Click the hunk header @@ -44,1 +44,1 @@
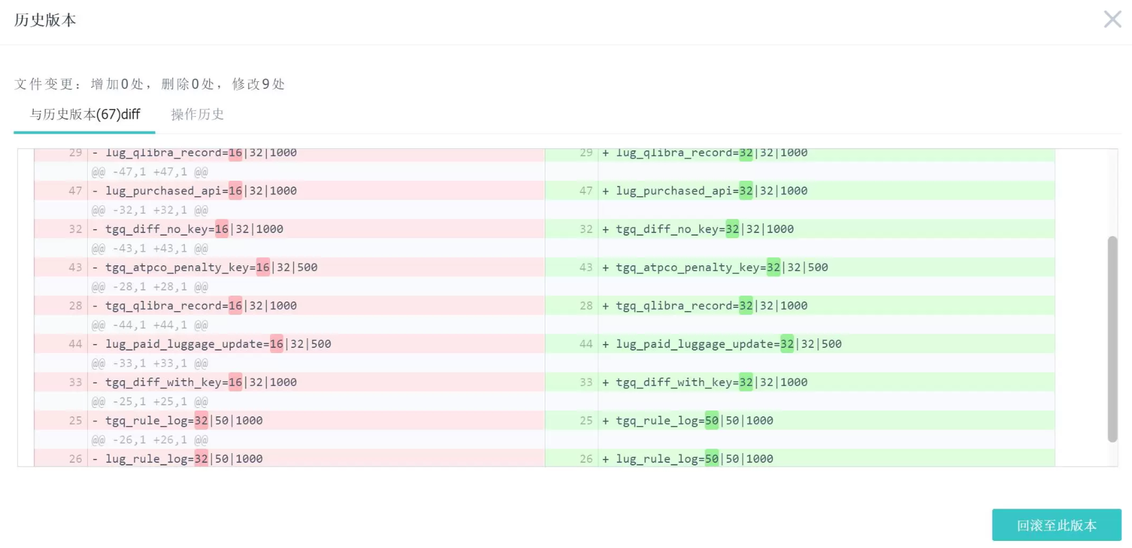The width and height of the screenshot is (1132, 548). point(150,325)
